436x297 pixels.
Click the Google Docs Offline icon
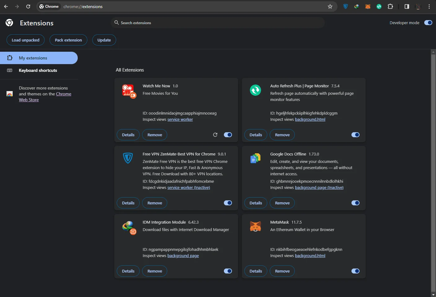[255, 158]
